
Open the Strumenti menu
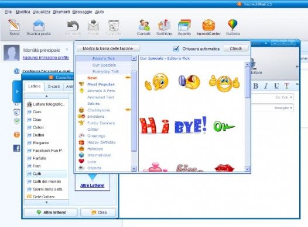[x=61, y=12]
